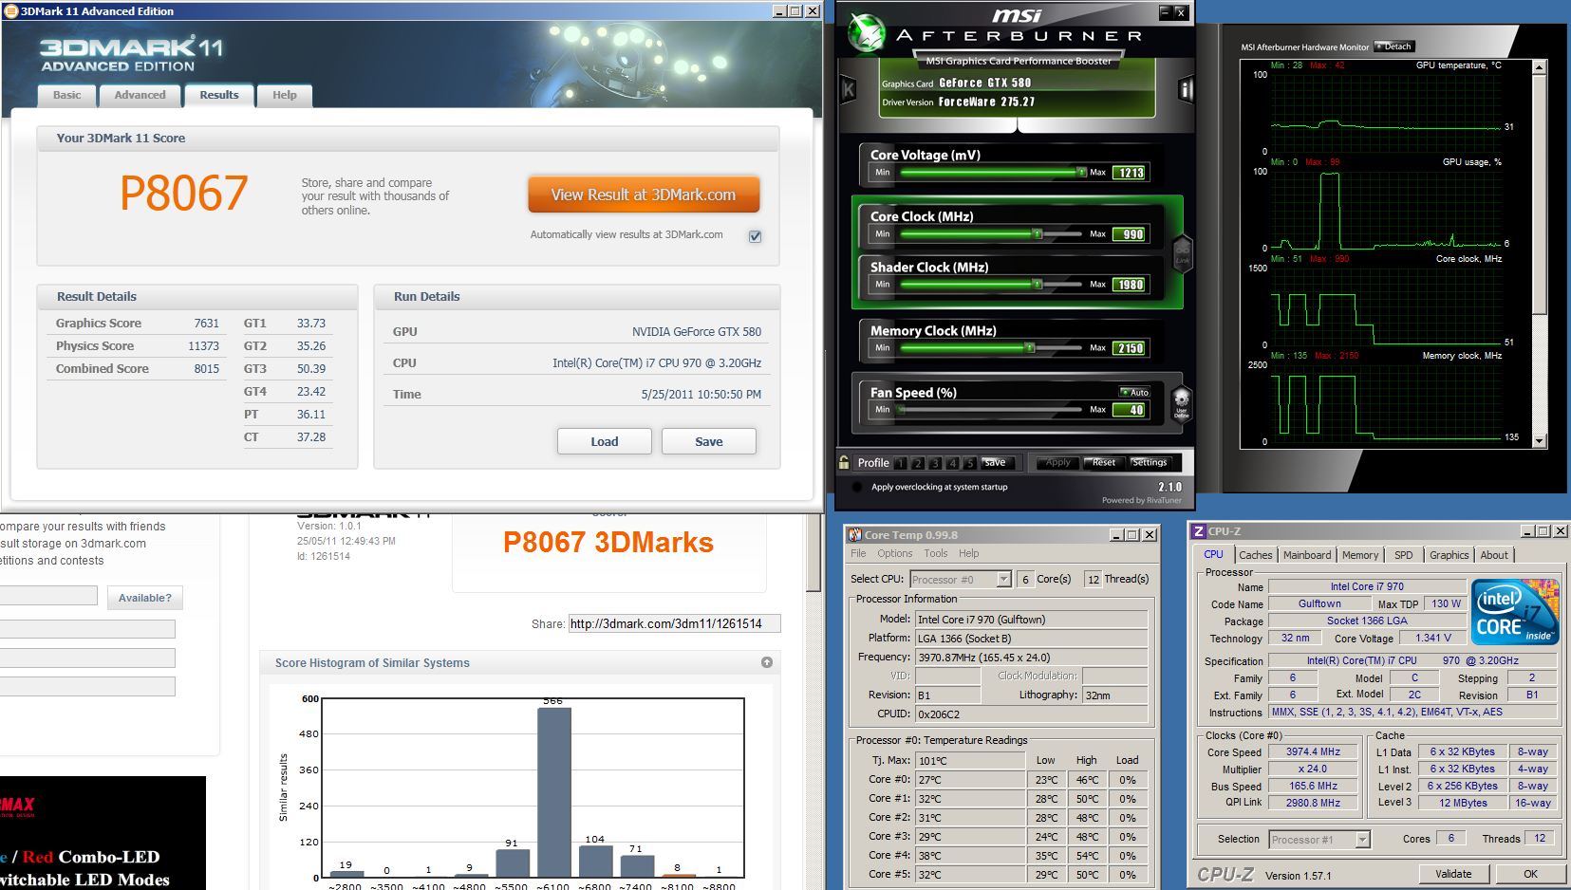Image resolution: width=1571 pixels, height=890 pixels.
Task: Click the profile lock padlock icon
Action: (844, 462)
